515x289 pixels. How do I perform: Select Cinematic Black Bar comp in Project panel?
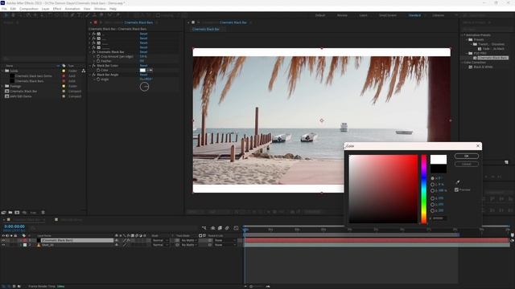click(23, 91)
